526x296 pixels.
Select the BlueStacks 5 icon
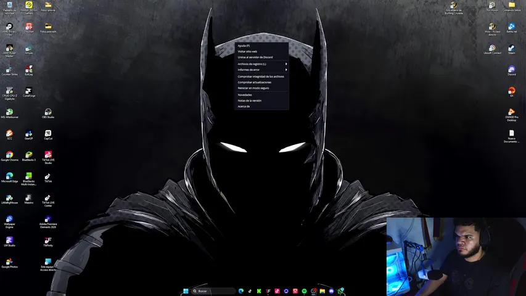(x=29, y=156)
